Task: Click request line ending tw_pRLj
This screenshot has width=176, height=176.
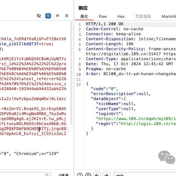Action: point(33,119)
